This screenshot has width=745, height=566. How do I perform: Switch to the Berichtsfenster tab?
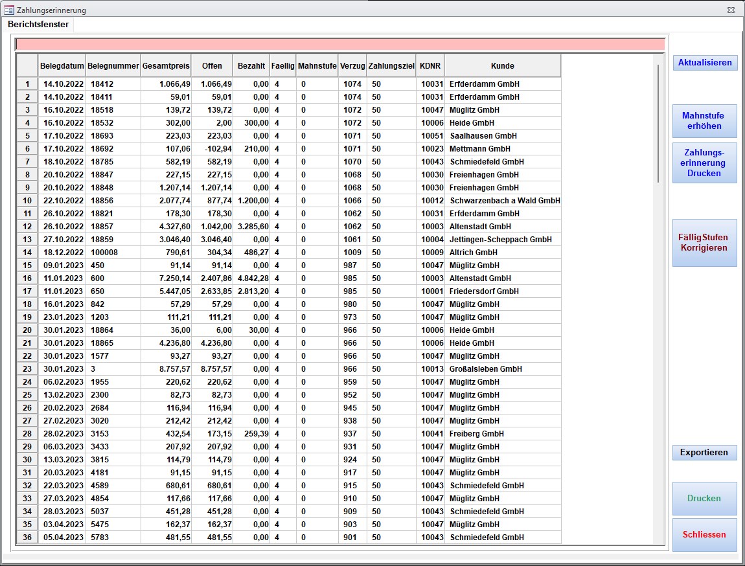(x=38, y=24)
